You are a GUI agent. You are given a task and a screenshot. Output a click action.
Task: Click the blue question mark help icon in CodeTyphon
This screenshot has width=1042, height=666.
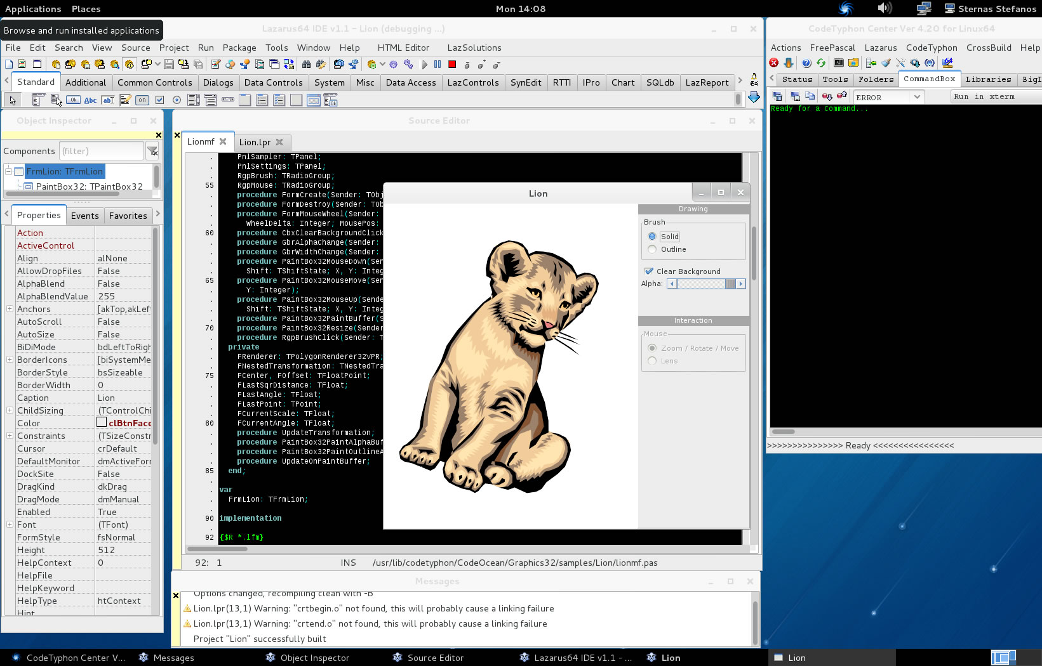(x=806, y=63)
